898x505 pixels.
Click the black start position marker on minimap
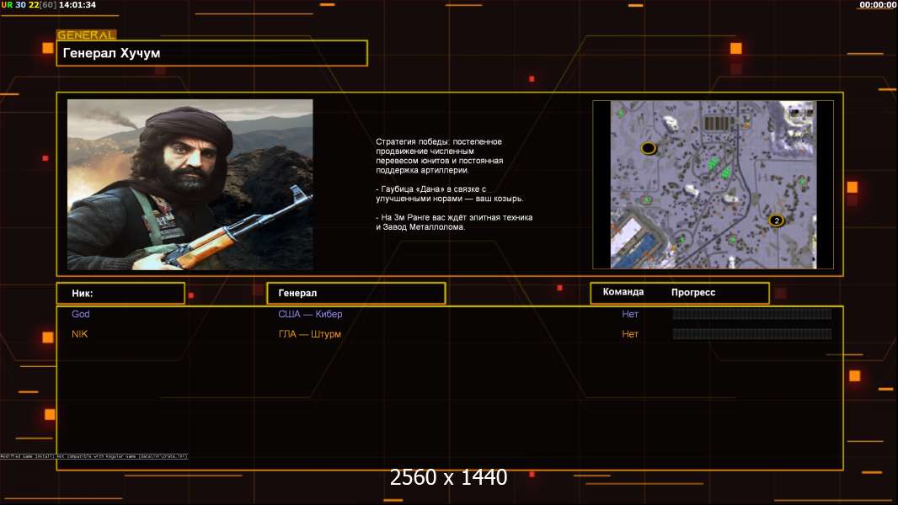[x=648, y=148]
